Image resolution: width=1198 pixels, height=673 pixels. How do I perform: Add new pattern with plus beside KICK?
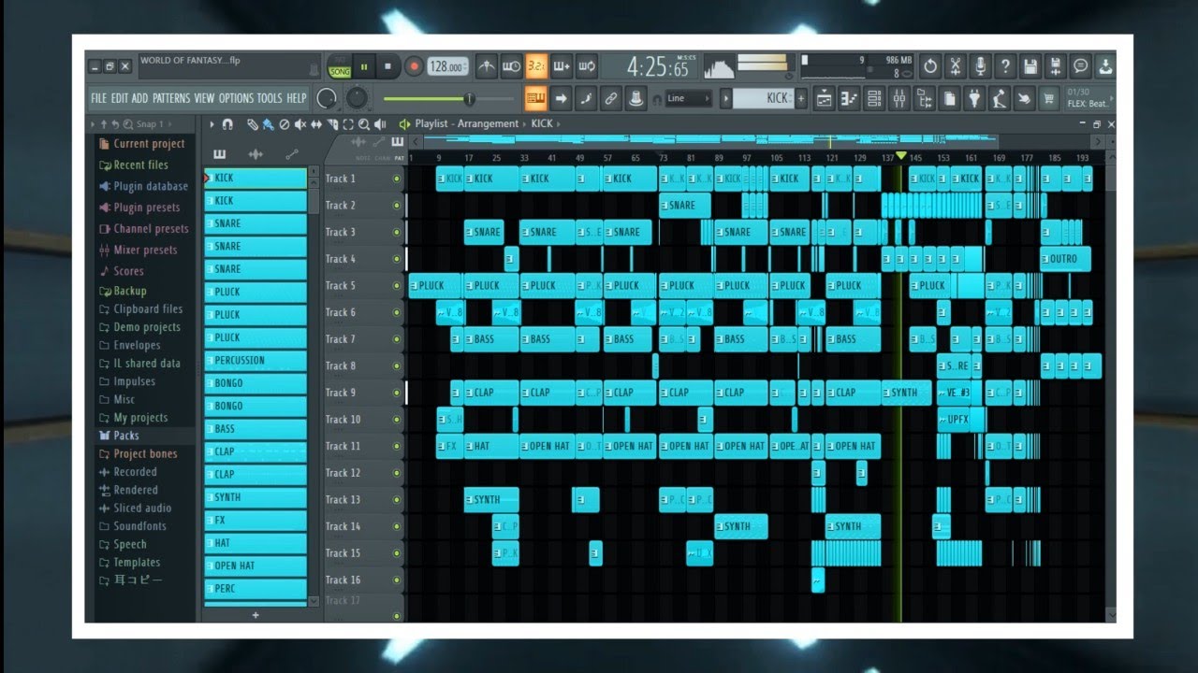[x=801, y=98]
